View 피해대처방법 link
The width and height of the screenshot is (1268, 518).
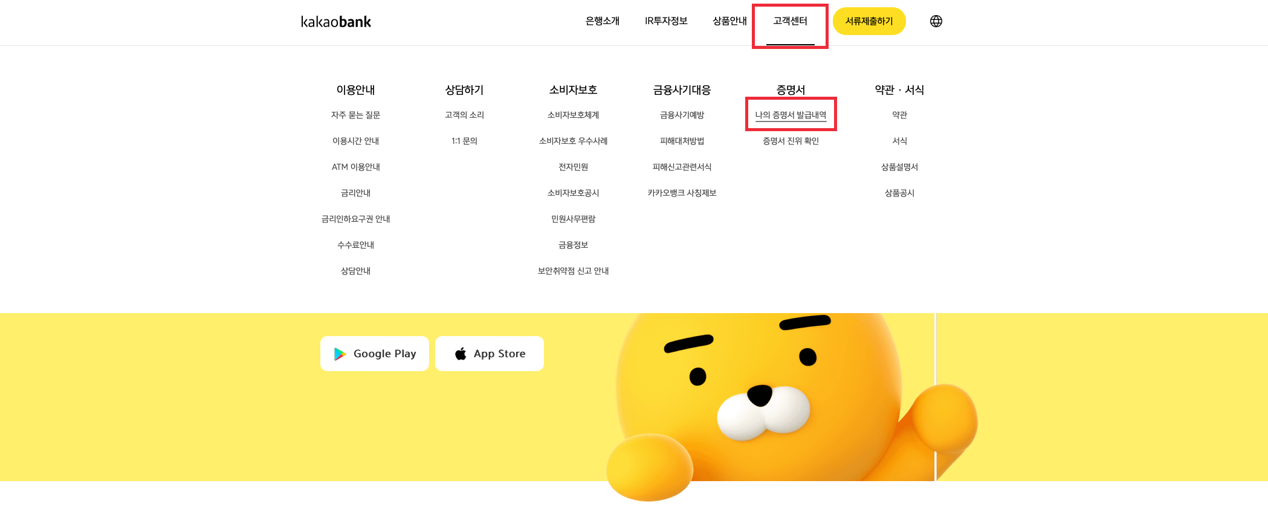[x=682, y=141]
